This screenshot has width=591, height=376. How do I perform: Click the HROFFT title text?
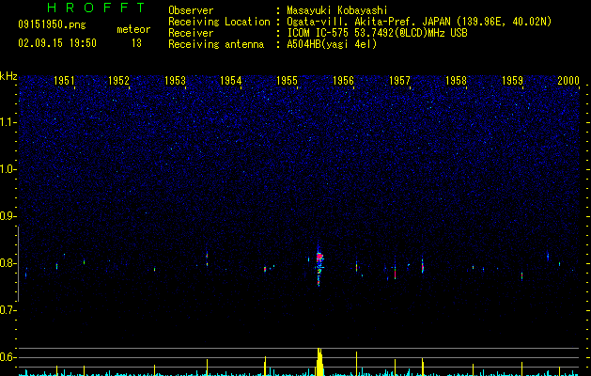(x=97, y=8)
